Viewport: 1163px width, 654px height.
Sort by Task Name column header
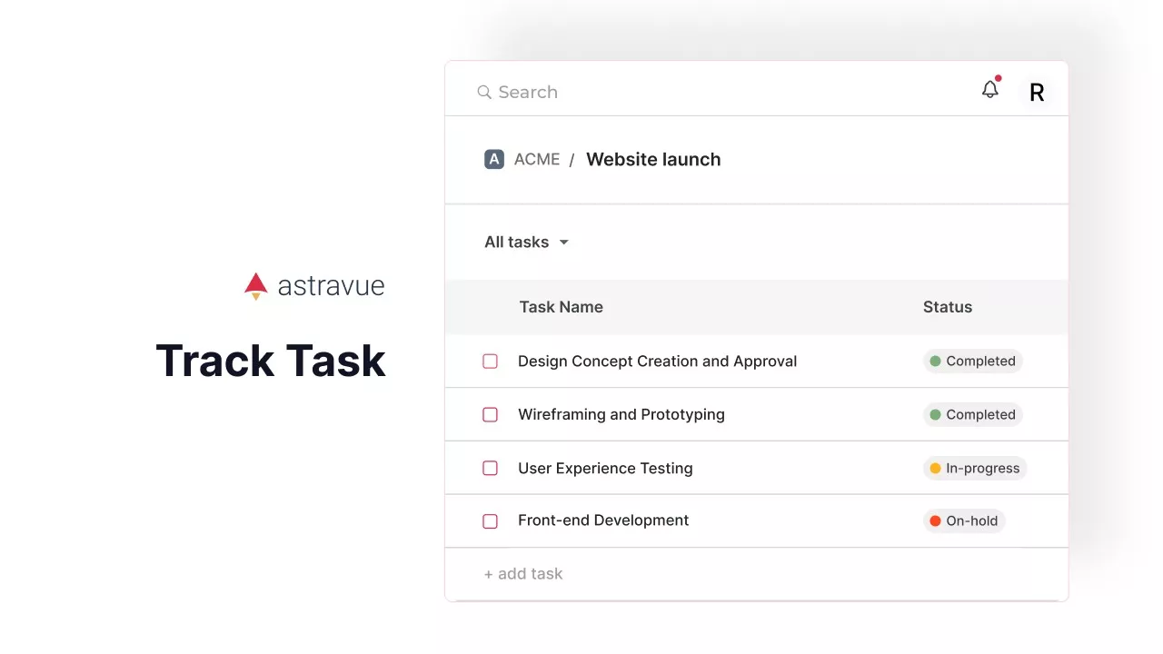561,307
